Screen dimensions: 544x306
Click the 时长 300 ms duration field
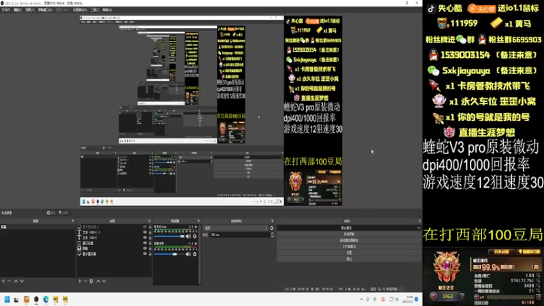click(x=239, y=235)
